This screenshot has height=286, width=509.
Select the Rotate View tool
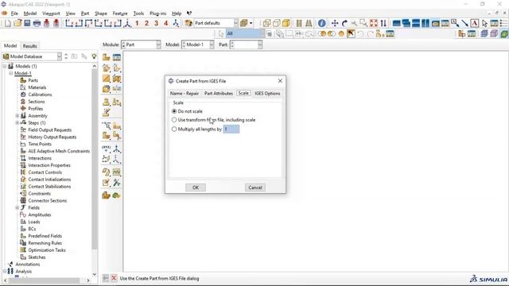coord(344,23)
